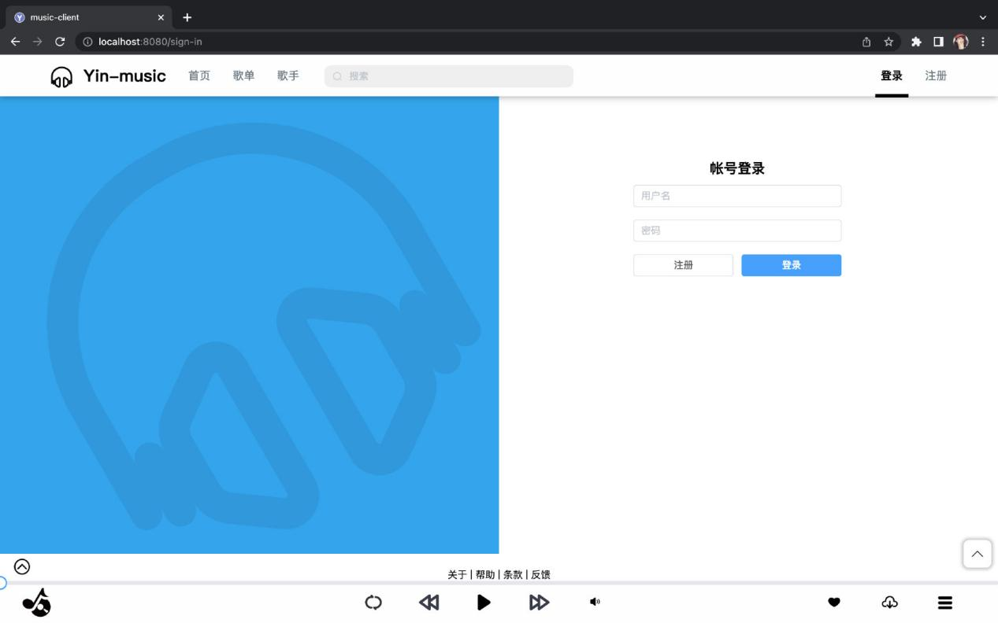Download the current song via cloud icon
The height and width of the screenshot is (623, 998).
[x=889, y=603]
